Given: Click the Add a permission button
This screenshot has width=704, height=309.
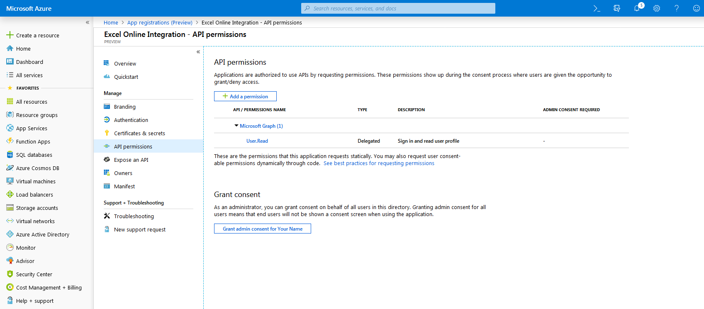Looking at the screenshot, I should coord(245,96).
